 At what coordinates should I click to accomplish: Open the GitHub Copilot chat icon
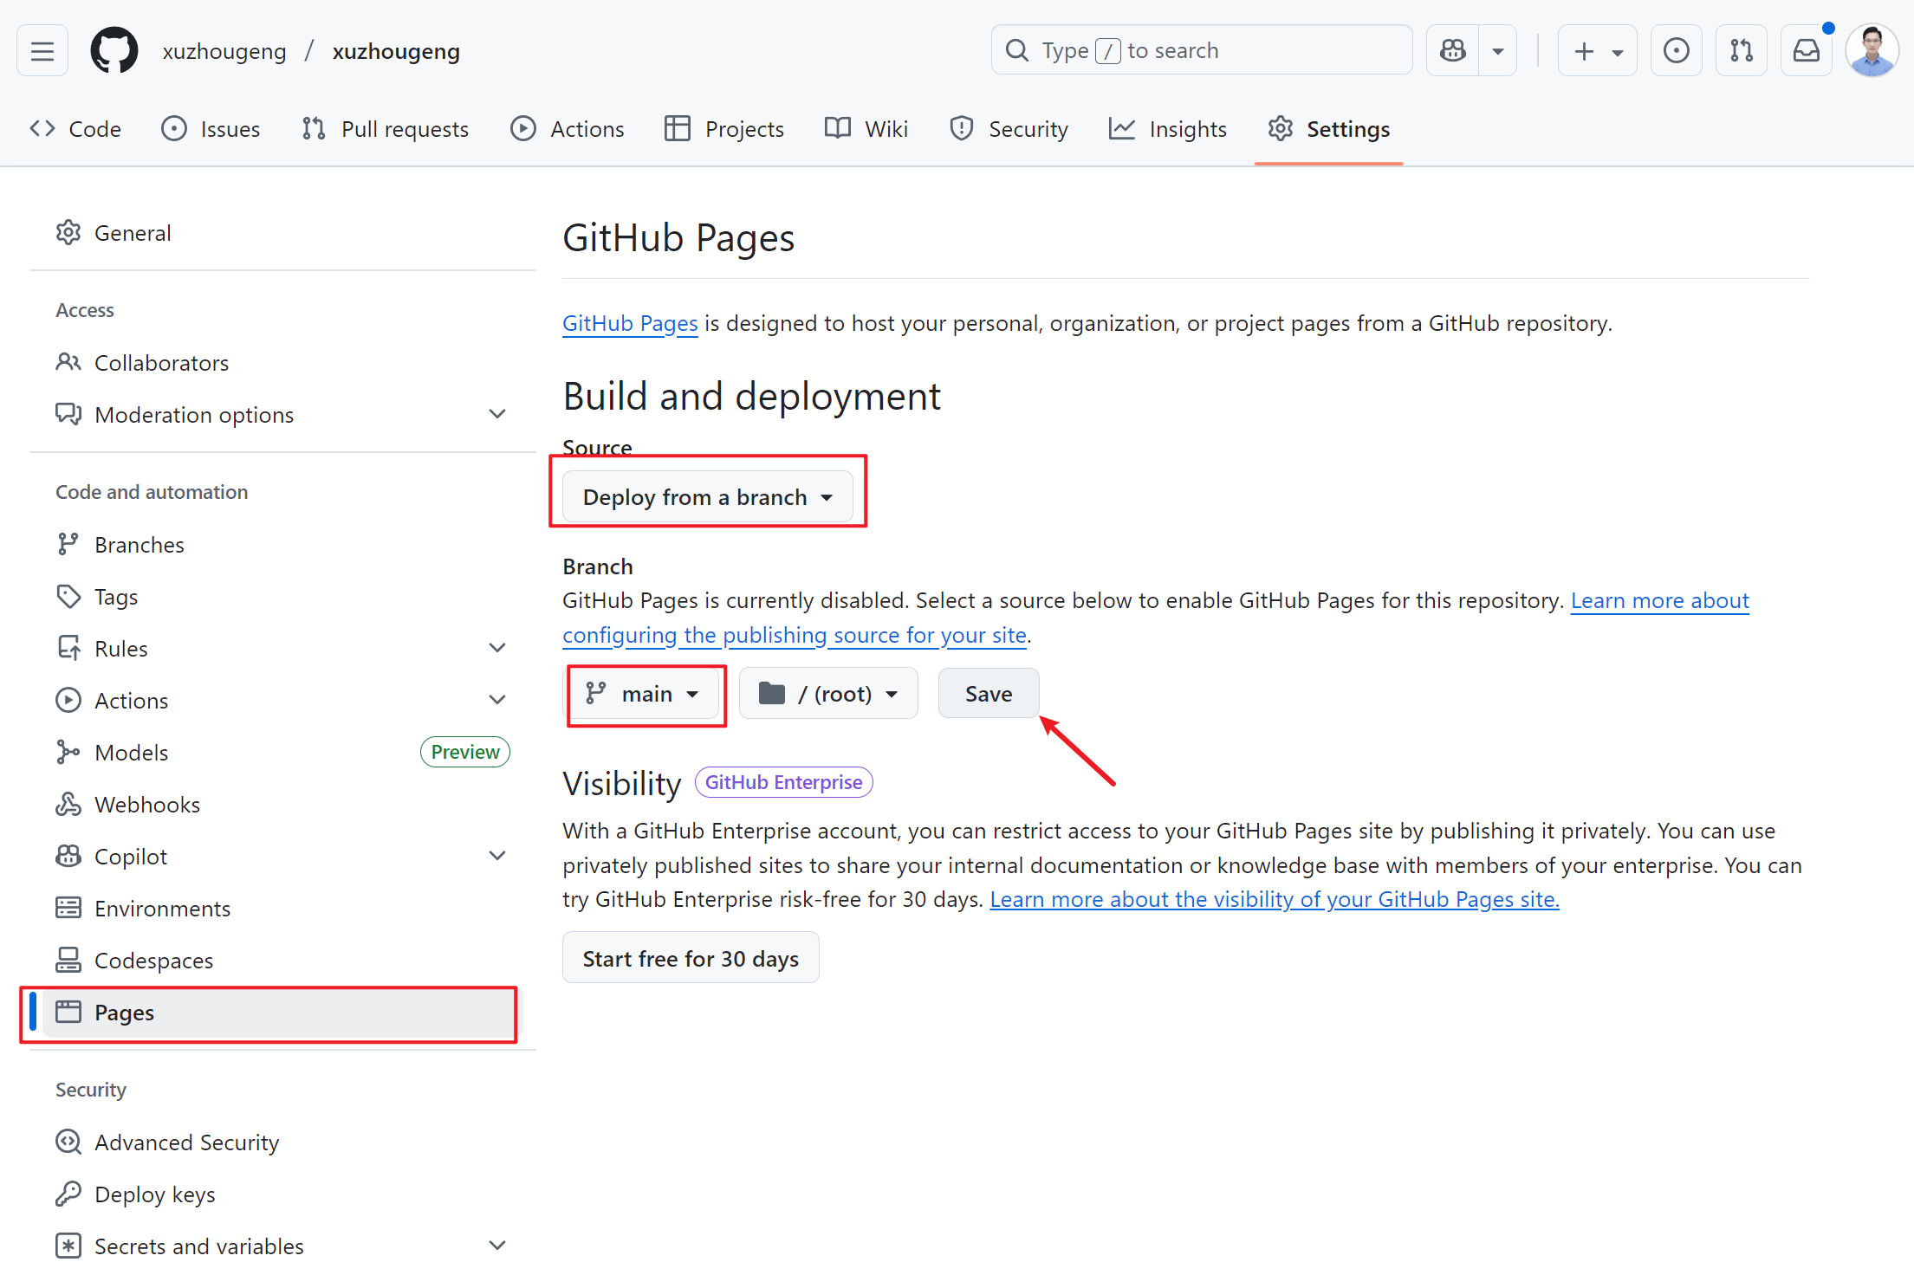click(1452, 50)
